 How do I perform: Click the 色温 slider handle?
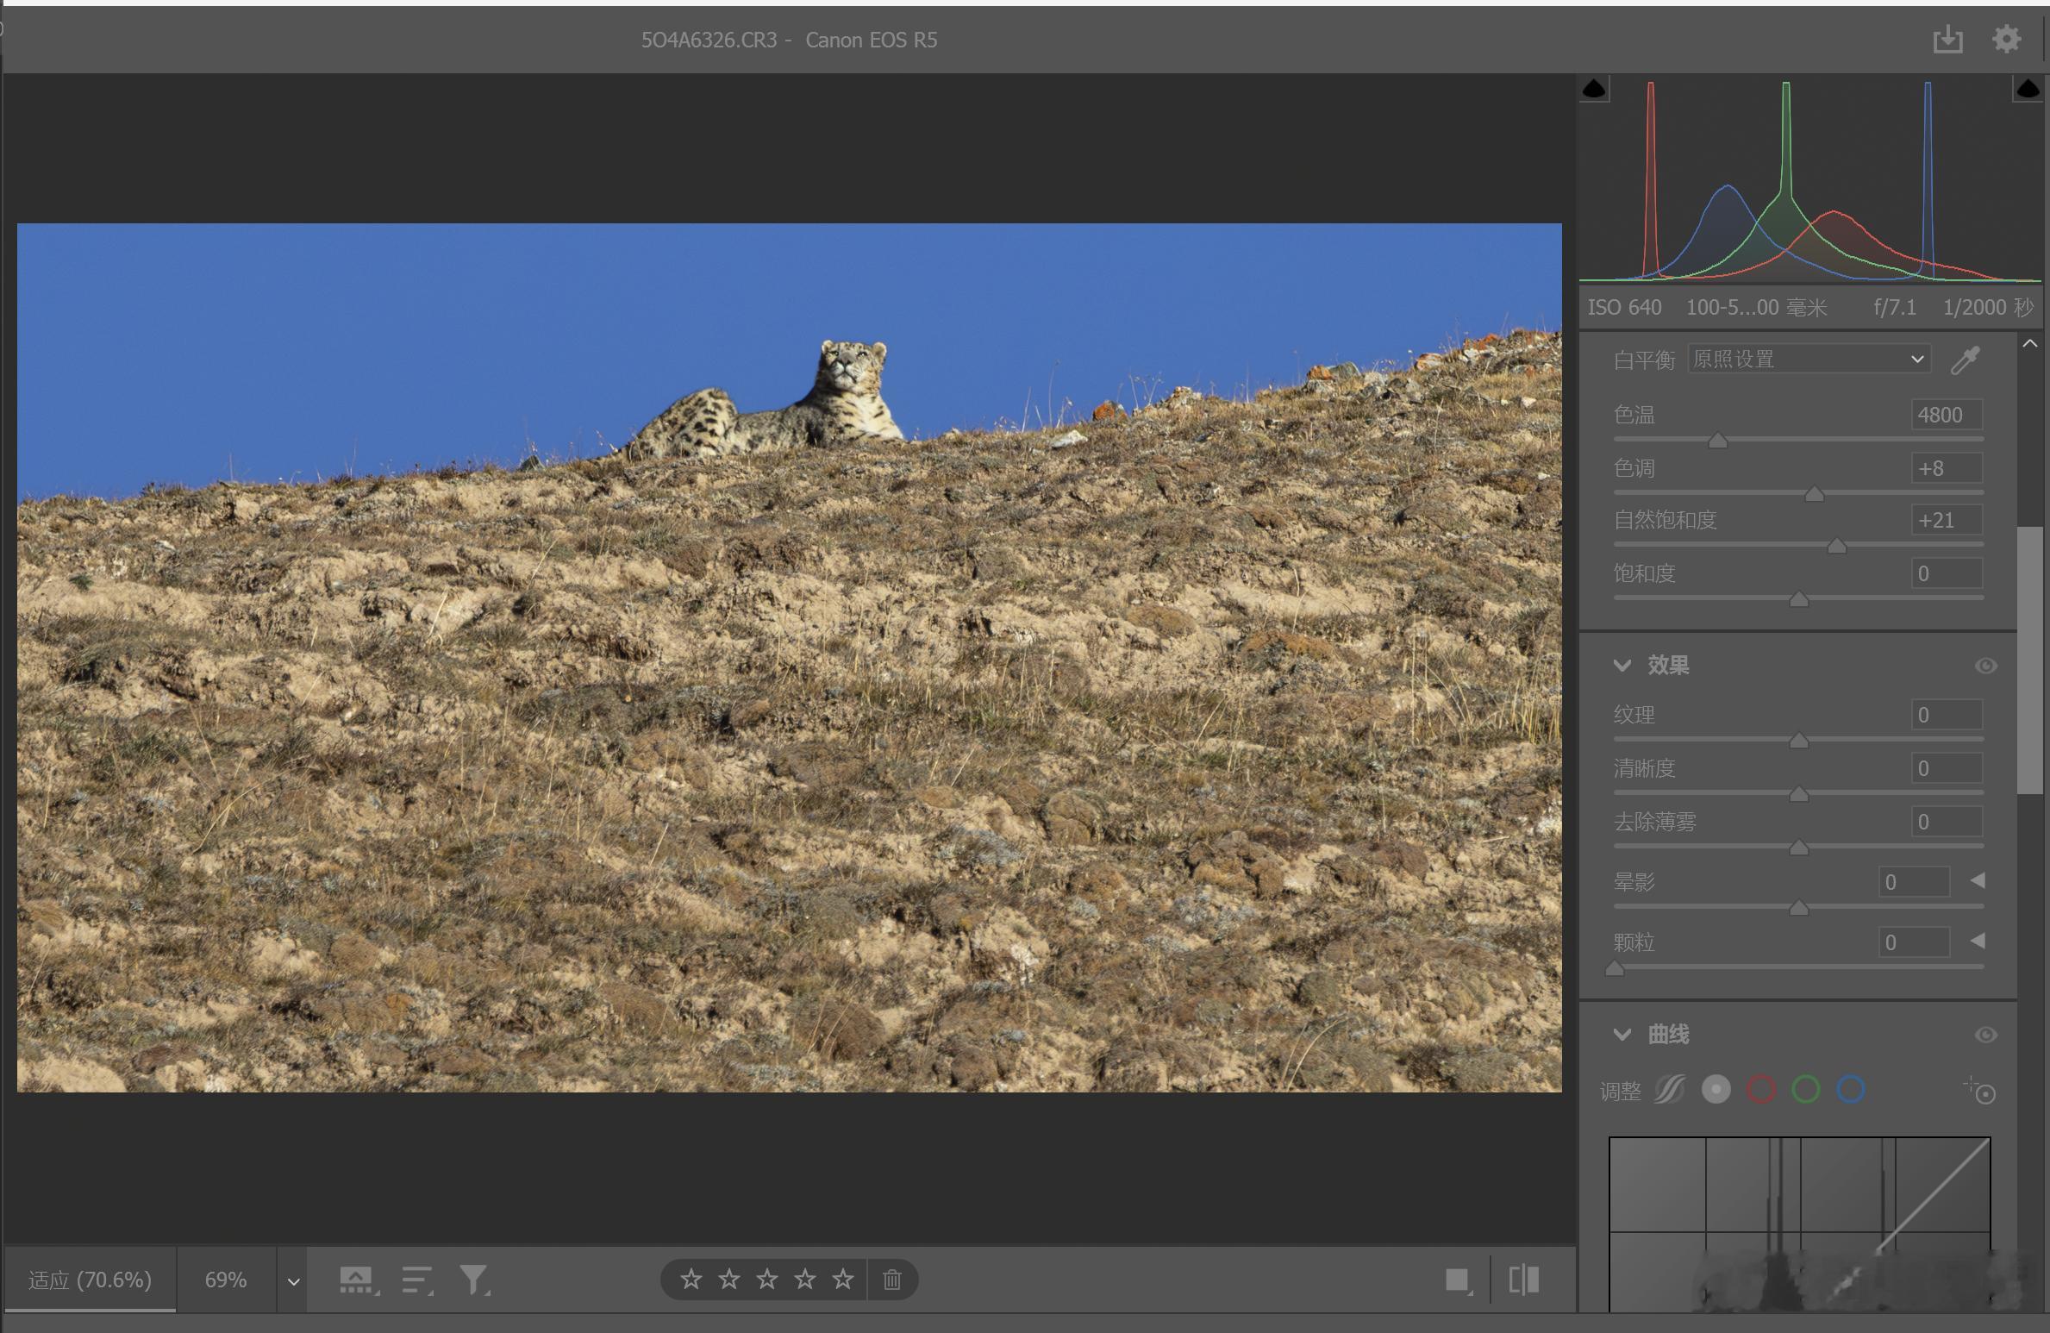click(1717, 441)
